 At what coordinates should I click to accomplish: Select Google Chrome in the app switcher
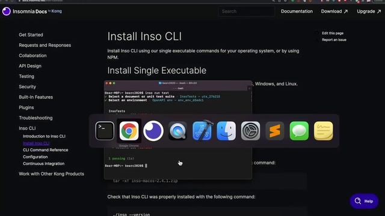(x=129, y=131)
